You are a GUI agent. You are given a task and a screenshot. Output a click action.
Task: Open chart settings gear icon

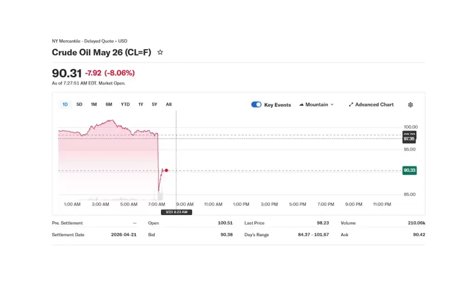(411, 105)
